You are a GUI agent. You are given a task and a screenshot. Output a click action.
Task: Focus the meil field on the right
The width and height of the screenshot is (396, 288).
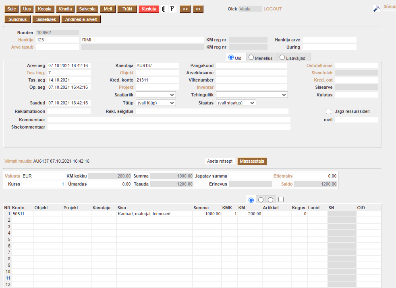[356, 120]
